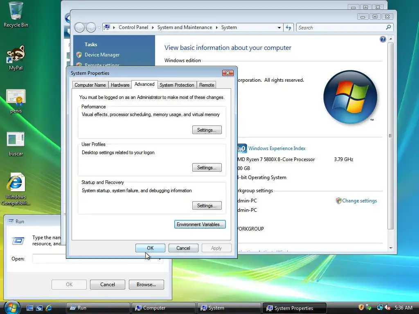Screen dimensions: 419x314
Task: Expand the Control Panel breadcrumb arrow
Action: pyautogui.click(x=153, y=27)
